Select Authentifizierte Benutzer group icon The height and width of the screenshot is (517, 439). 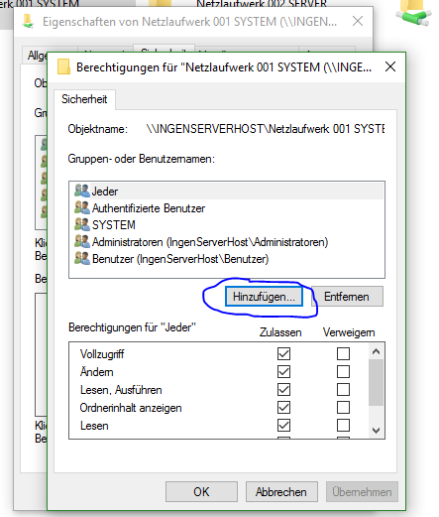tap(82, 207)
